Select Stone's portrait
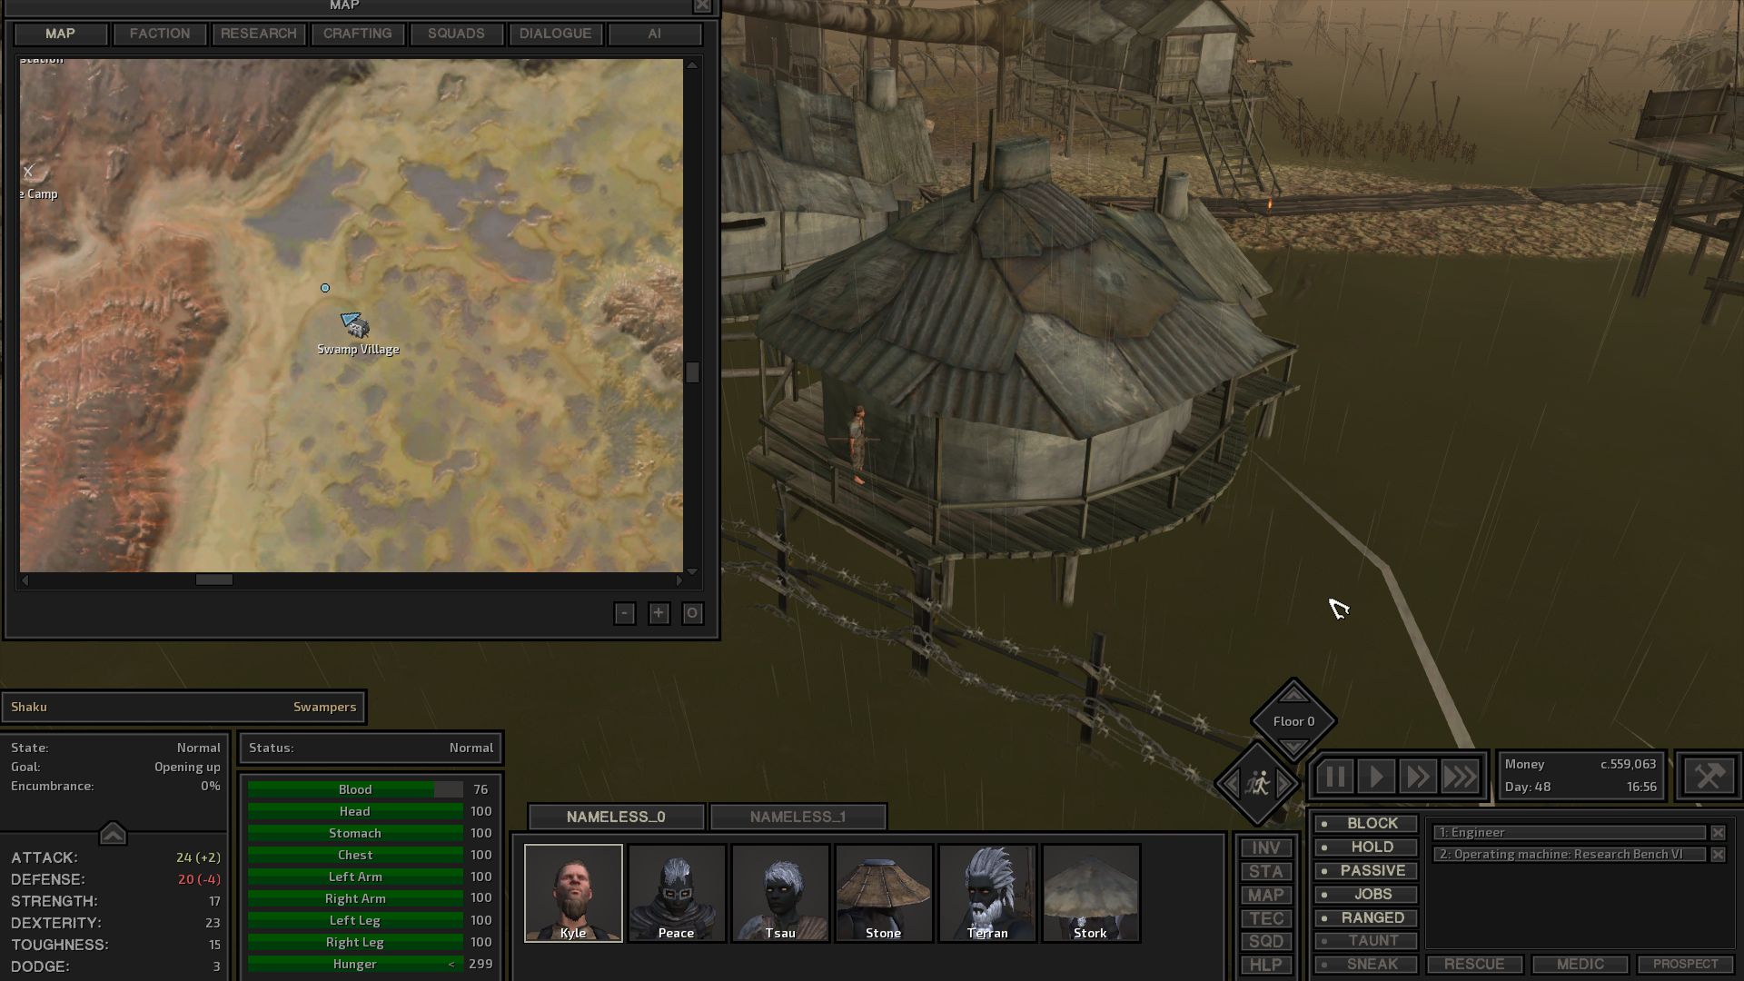 pos(884,893)
